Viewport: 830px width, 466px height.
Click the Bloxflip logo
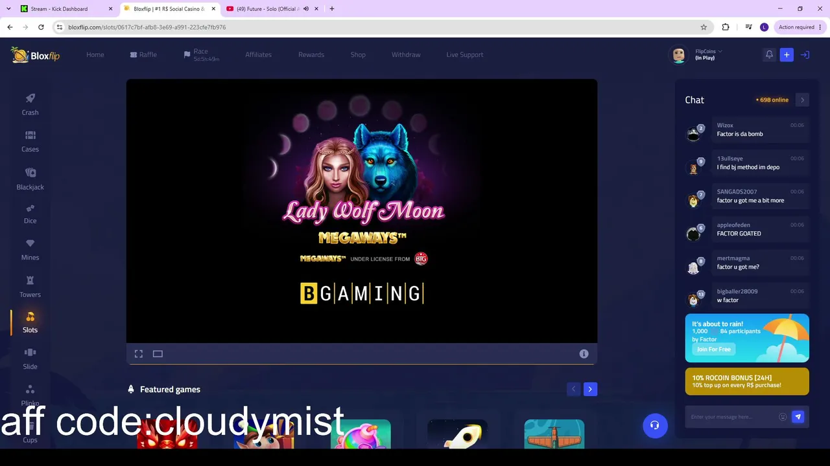click(36, 55)
